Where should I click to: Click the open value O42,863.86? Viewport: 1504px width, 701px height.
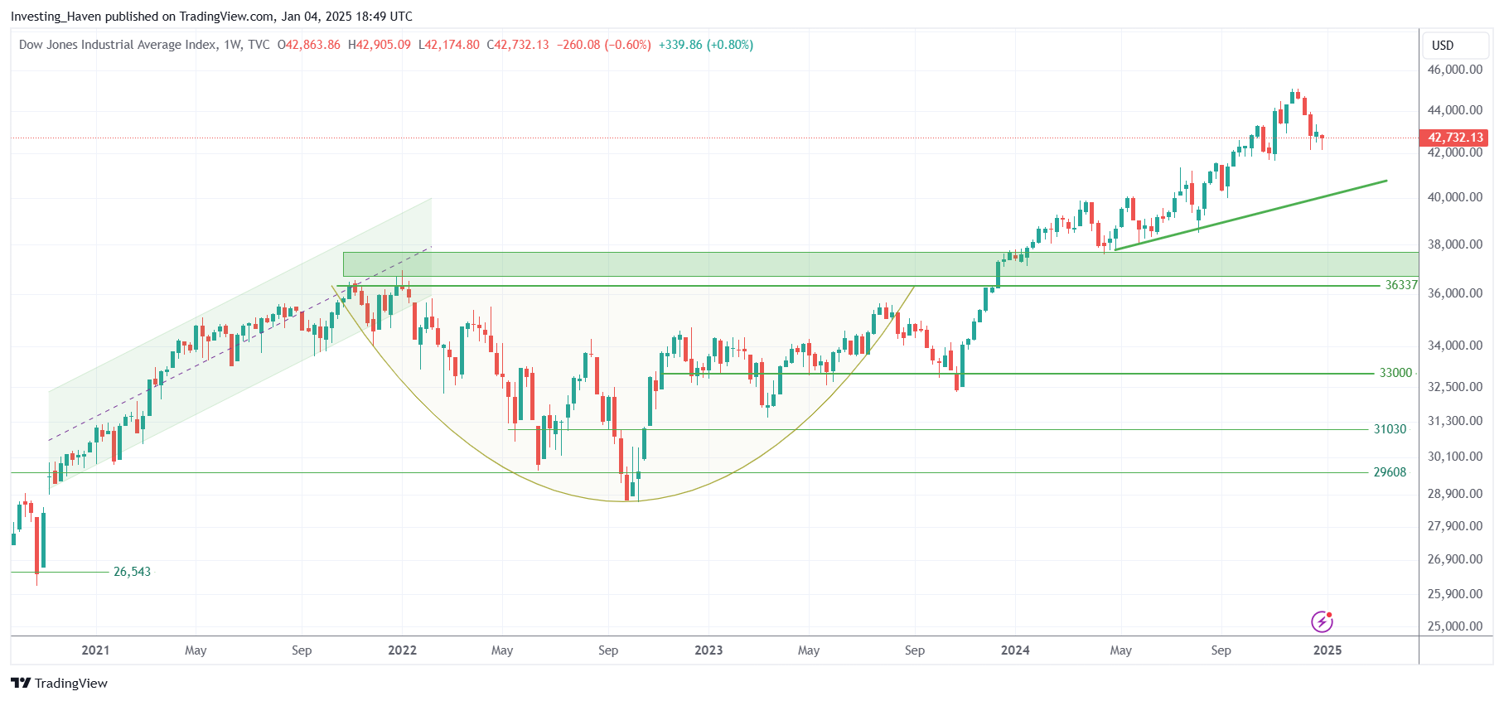(308, 45)
